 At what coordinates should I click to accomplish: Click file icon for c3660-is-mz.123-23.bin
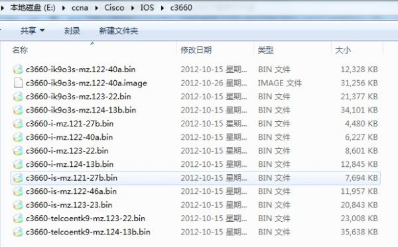tap(18, 205)
